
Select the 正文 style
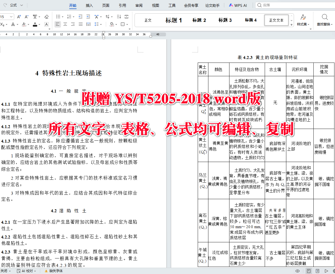(148, 20)
